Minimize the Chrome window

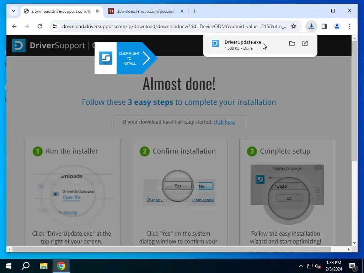pos(317,11)
